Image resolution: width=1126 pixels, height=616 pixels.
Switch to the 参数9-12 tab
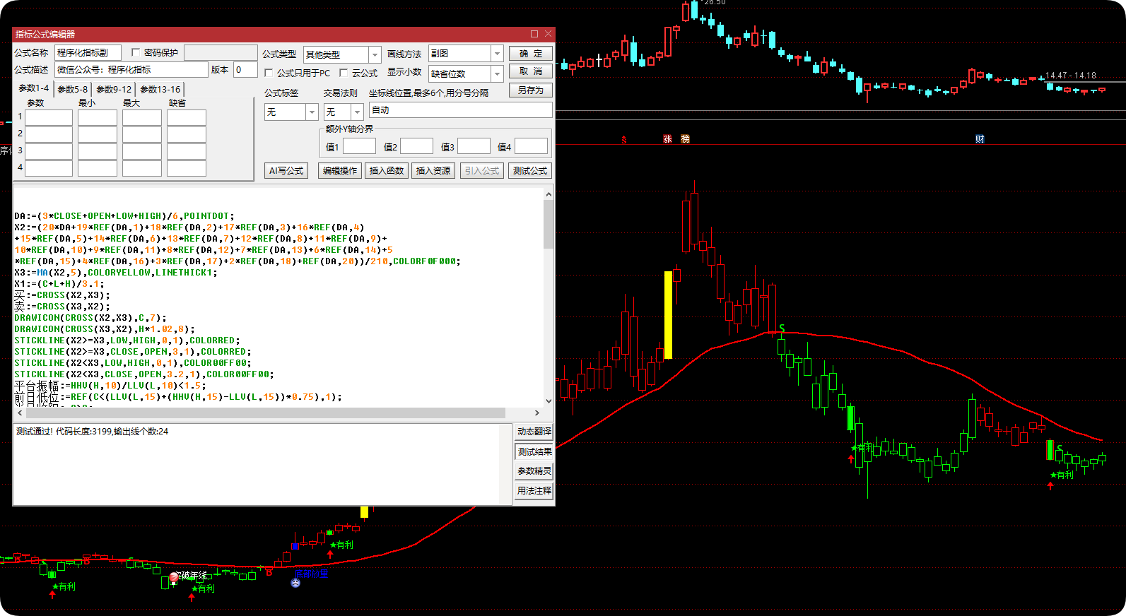(x=114, y=89)
